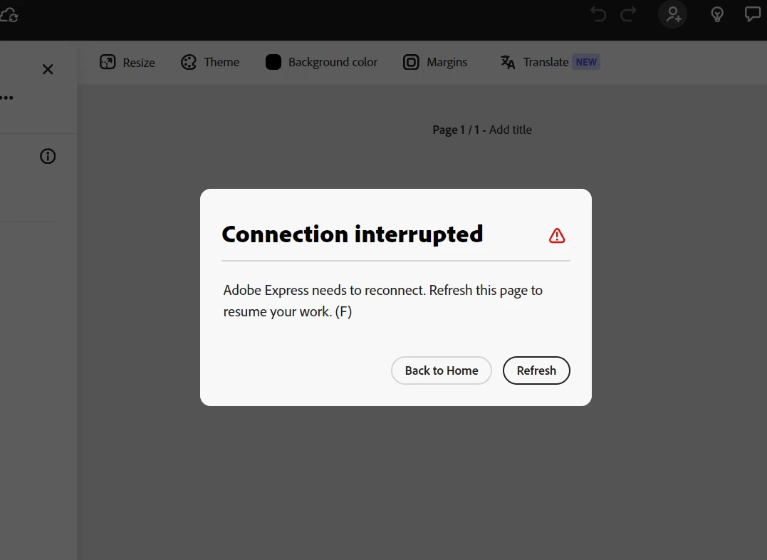Click the cloud sync status icon
767x560 pixels.
9,15
